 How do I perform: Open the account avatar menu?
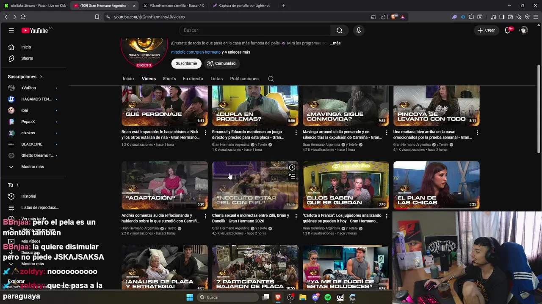point(524,30)
